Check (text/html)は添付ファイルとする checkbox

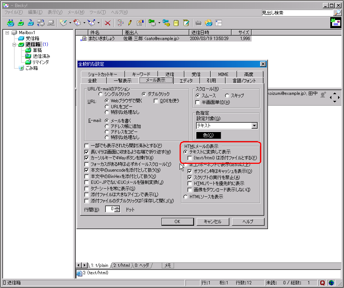190,158
